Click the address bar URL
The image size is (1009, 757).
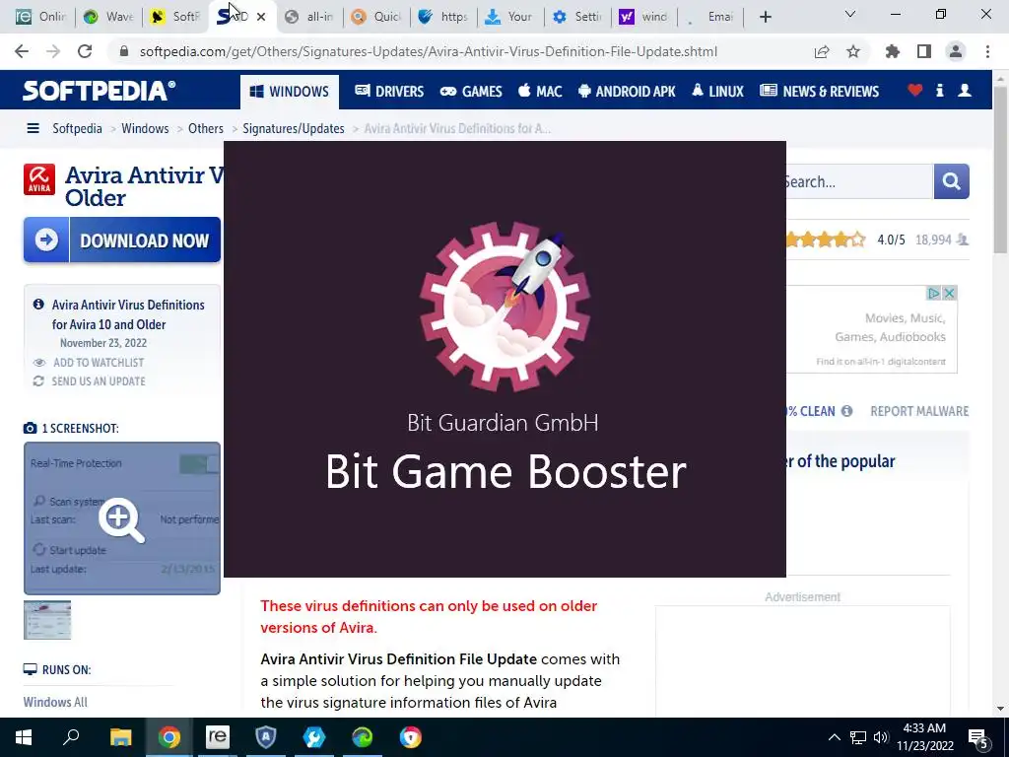tap(428, 52)
